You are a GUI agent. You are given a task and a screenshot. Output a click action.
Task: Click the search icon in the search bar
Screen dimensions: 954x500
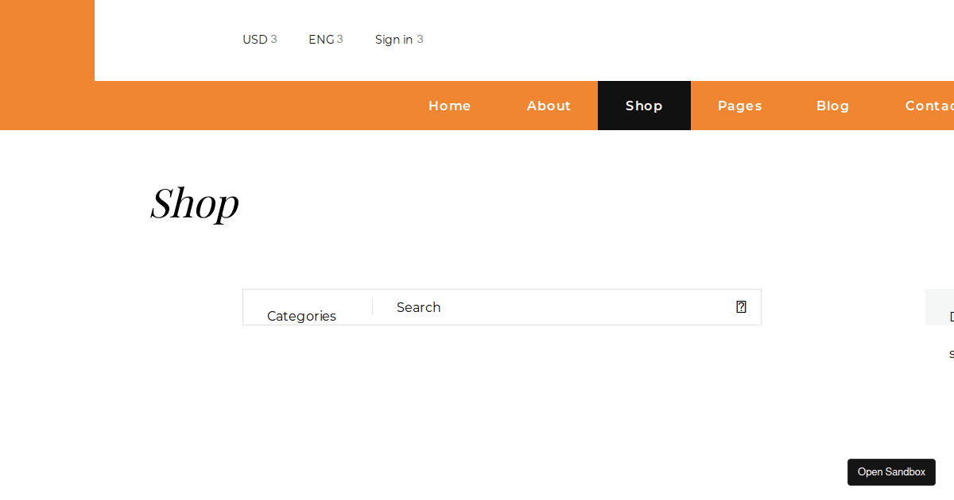(x=740, y=306)
